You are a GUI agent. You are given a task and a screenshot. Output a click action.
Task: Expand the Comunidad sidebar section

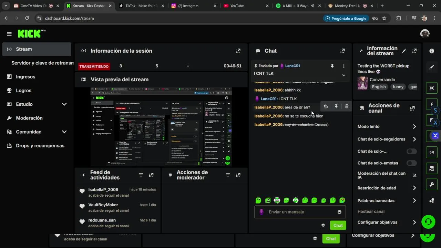point(64,132)
